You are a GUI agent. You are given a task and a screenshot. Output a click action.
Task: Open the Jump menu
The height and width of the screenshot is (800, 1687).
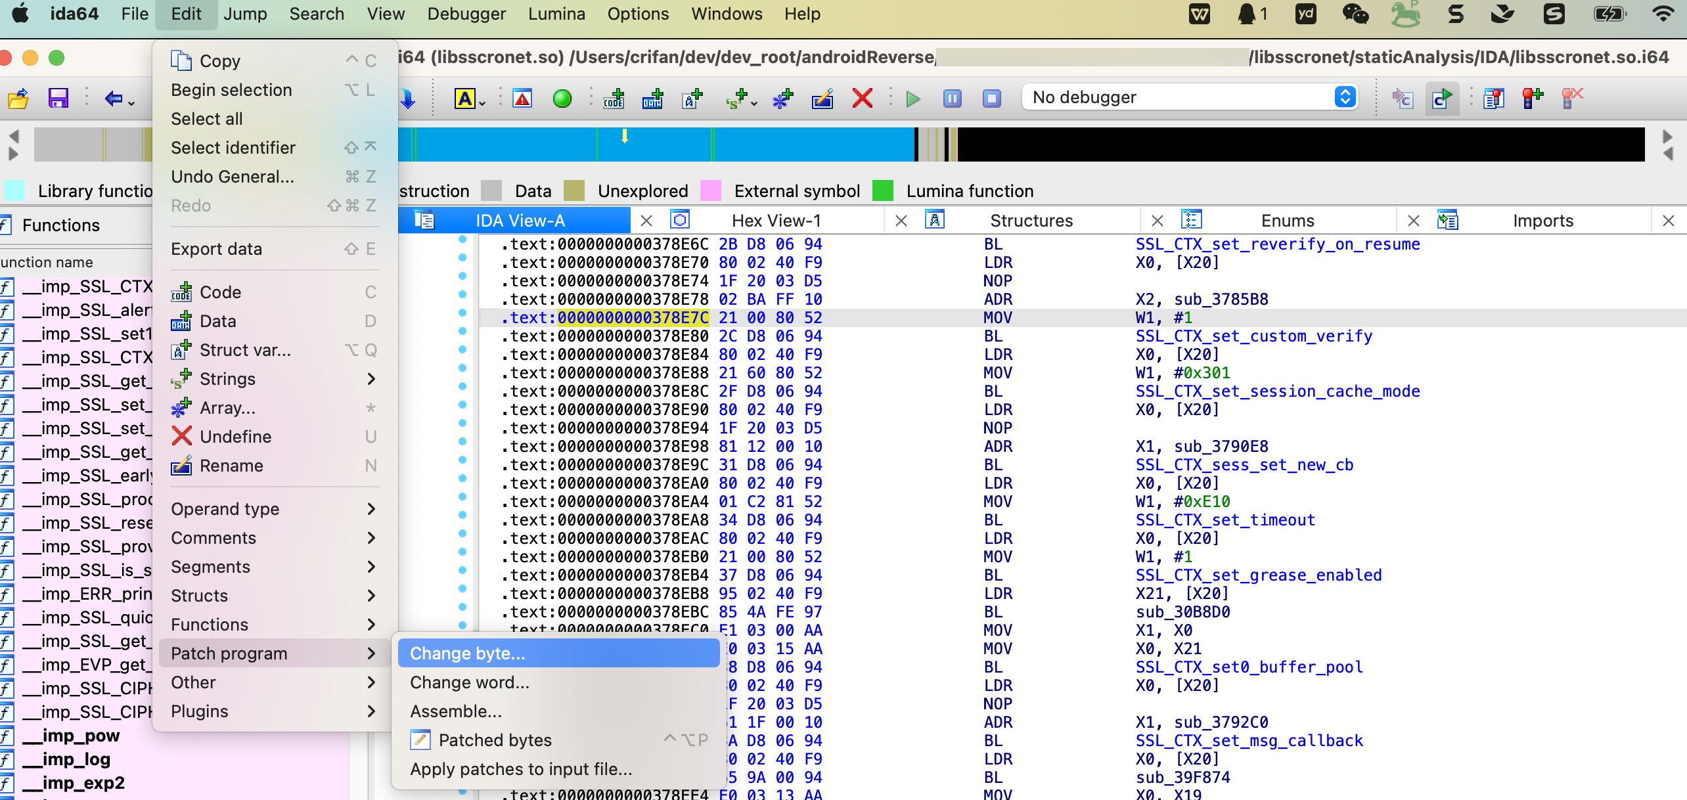tap(245, 14)
